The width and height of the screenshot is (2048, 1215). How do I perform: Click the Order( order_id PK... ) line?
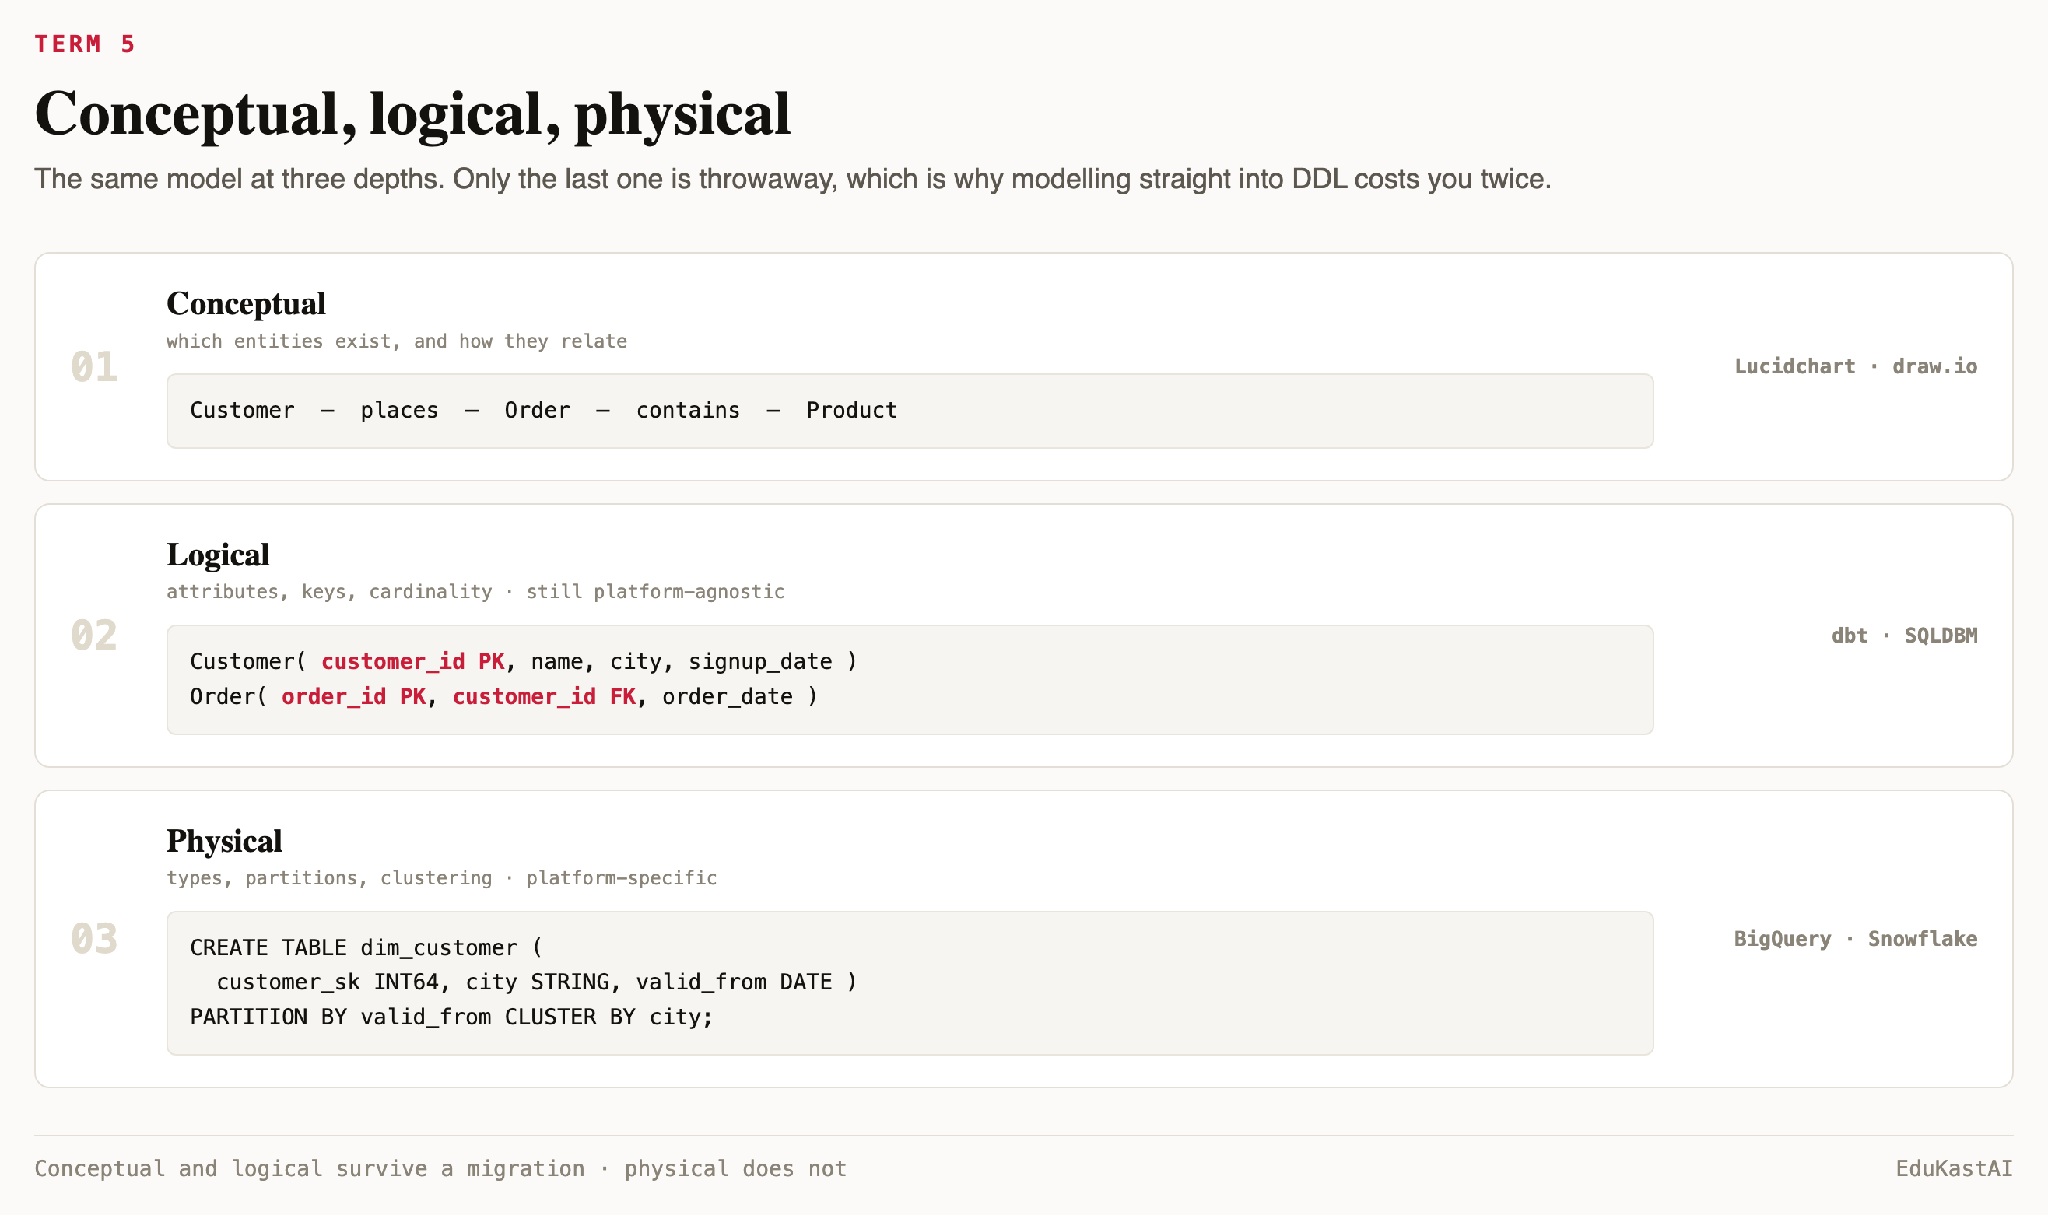503,697
